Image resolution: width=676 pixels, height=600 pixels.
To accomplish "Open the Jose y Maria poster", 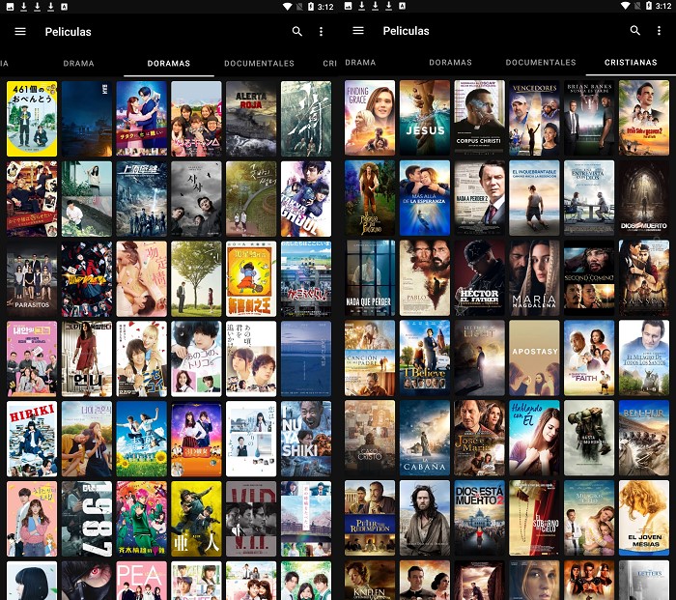I will click(x=479, y=438).
